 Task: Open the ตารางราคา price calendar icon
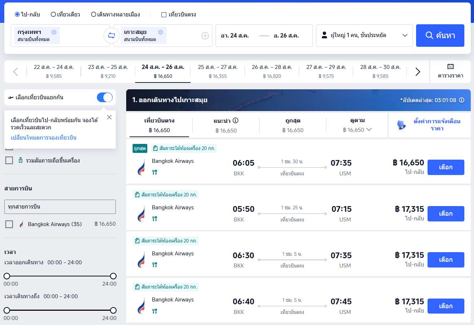tap(450, 67)
